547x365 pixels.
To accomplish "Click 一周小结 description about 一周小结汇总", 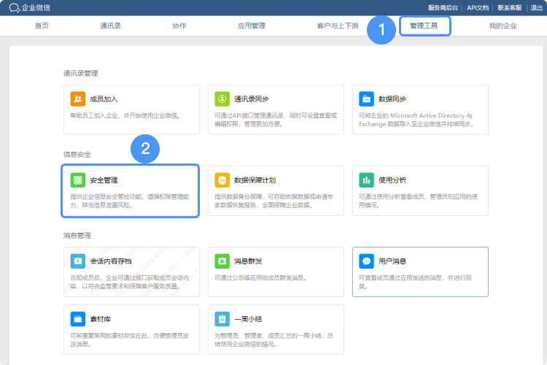I will click(x=273, y=340).
